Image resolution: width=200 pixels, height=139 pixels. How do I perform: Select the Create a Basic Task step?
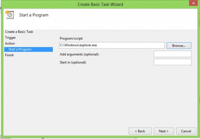coord(19,32)
